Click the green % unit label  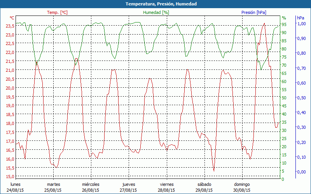tap(284, 18)
